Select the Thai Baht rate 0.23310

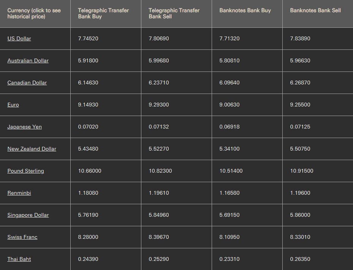coord(230,259)
